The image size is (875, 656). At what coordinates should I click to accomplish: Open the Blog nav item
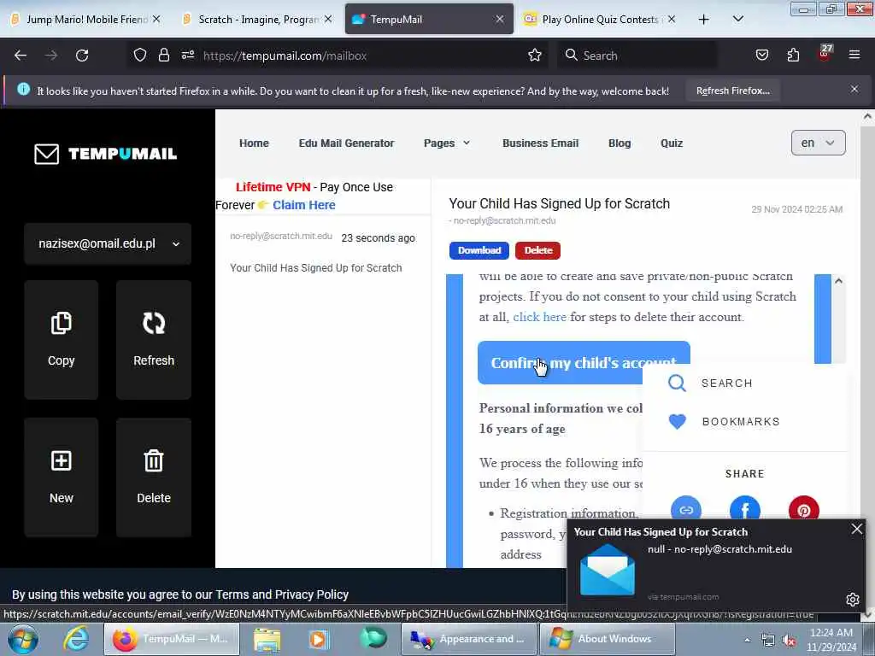(619, 143)
